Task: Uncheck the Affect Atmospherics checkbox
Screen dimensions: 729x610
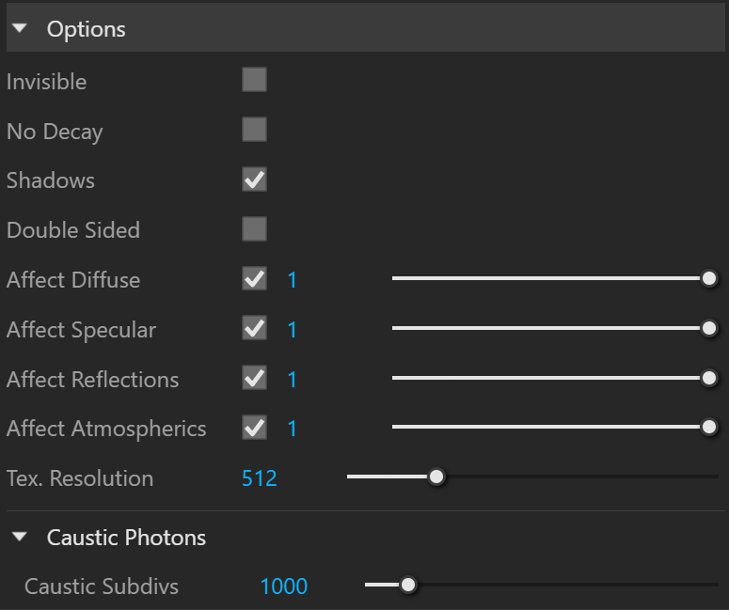Action: 254,428
